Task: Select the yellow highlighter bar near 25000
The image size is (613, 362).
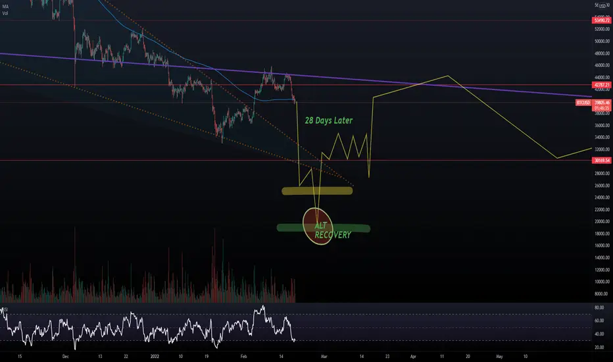Action: pyautogui.click(x=317, y=191)
